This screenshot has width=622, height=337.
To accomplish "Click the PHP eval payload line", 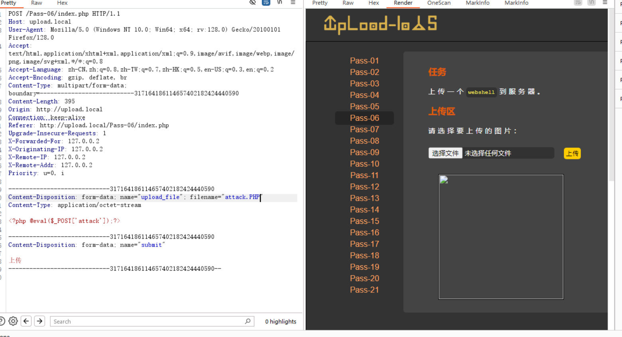I will point(64,221).
